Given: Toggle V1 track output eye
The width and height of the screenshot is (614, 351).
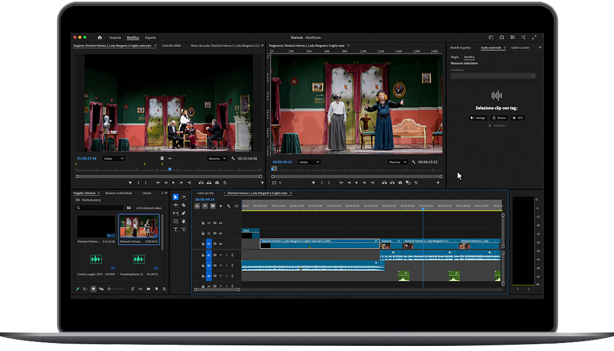Looking at the screenshot, I should pyautogui.click(x=221, y=244).
